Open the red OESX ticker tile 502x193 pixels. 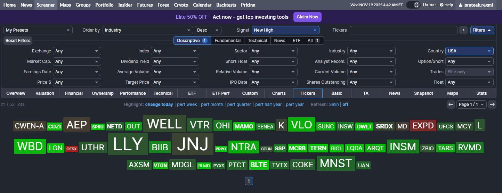[72, 149]
